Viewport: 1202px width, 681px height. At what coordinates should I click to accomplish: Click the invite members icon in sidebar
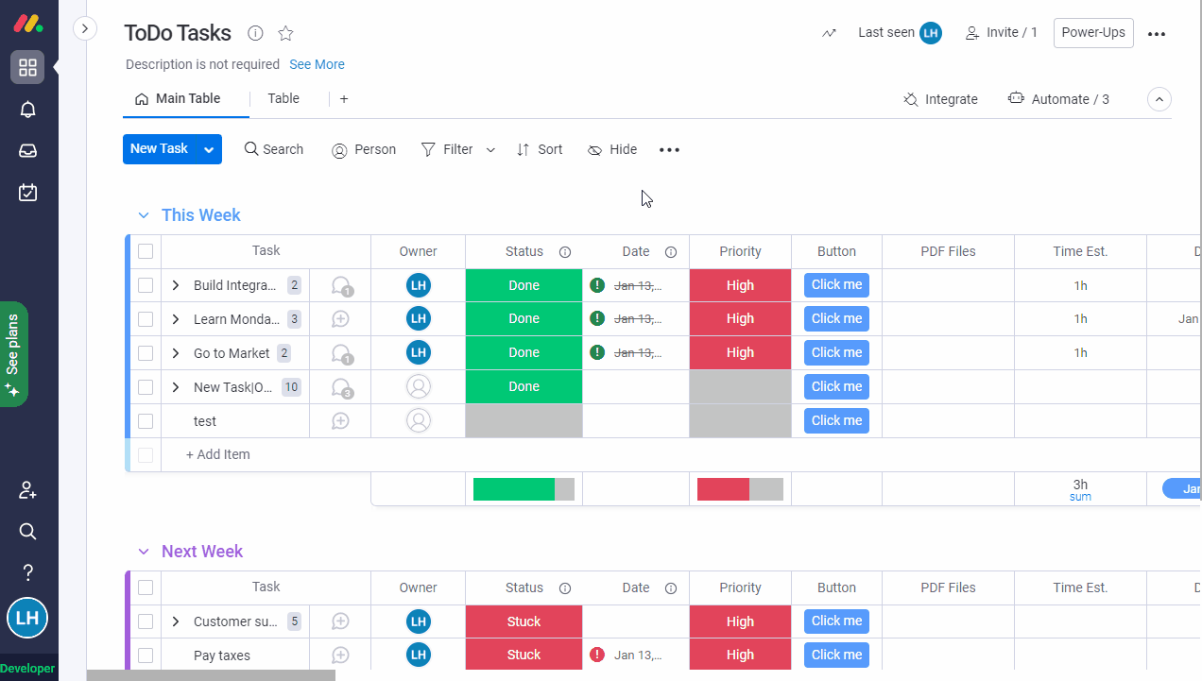point(28,490)
